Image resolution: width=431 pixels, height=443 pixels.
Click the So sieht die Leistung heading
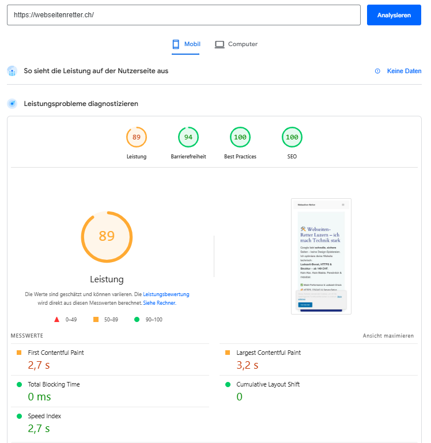click(x=96, y=71)
